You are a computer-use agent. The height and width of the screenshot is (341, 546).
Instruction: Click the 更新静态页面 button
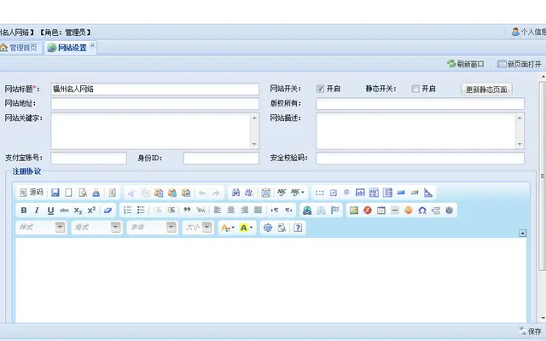click(x=486, y=90)
